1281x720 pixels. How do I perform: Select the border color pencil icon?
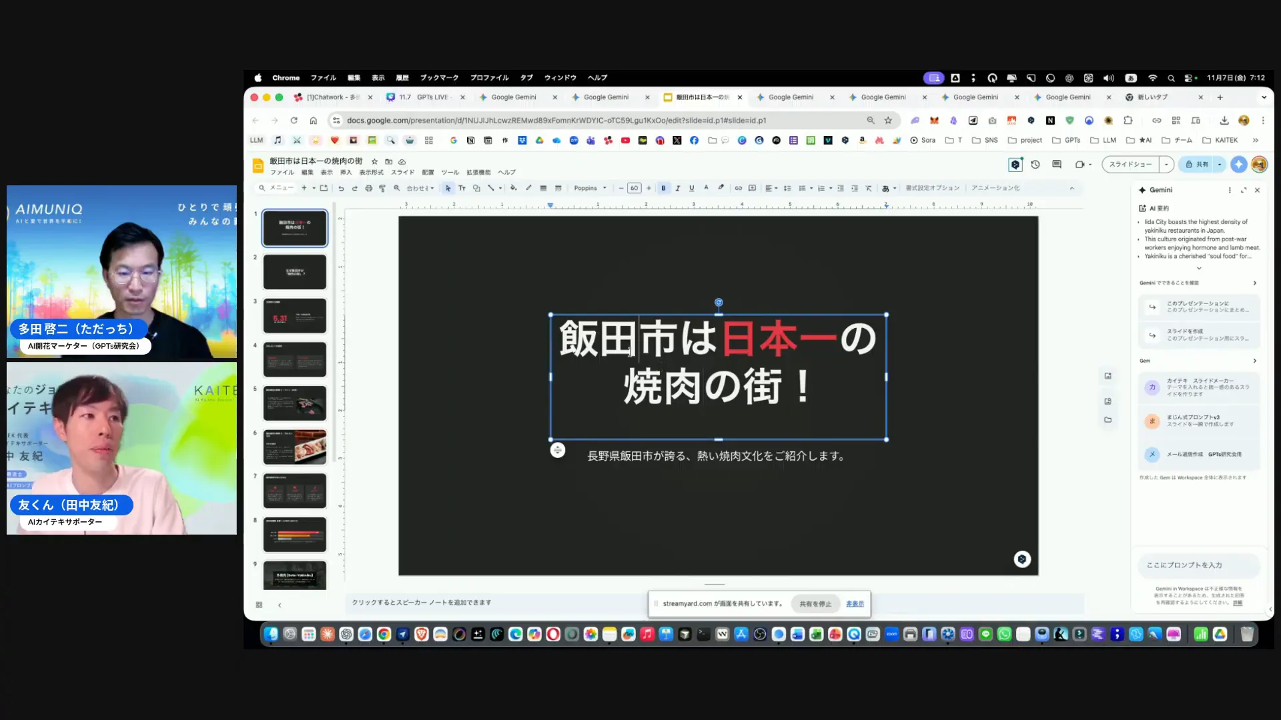click(528, 188)
